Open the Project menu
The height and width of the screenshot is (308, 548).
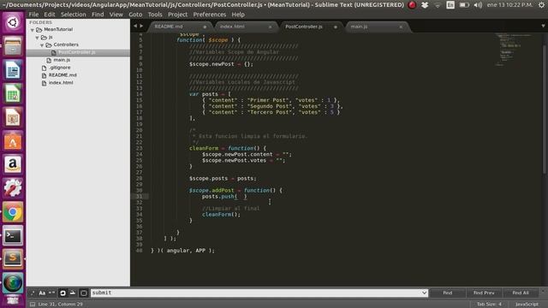click(x=177, y=15)
